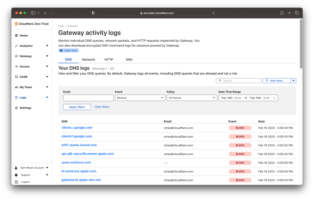Image resolution: width=314 pixels, height=200 pixels.
Task: Click the My Team people icon
Action: pyautogui.click(x=16, y=87)
